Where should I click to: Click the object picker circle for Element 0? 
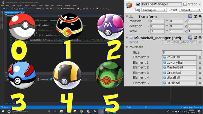tap(200, 58)
